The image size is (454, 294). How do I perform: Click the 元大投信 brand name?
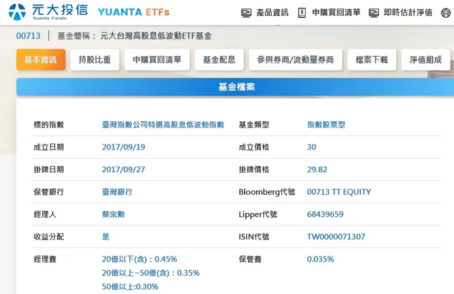coord(60,10)
